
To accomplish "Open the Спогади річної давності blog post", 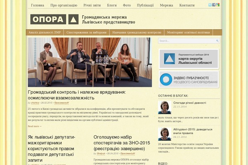I will tap(190, 103).
